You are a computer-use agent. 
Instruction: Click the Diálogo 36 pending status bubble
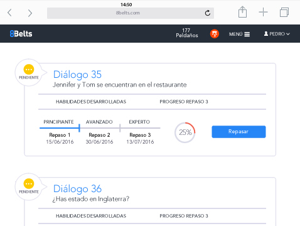(29, 186)
